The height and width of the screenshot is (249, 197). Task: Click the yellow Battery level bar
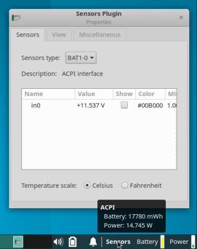(x=162, y=242)
